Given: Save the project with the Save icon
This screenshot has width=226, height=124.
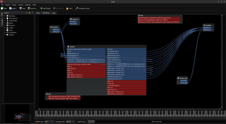Looking at the screenshot, I should click(21, 8).
